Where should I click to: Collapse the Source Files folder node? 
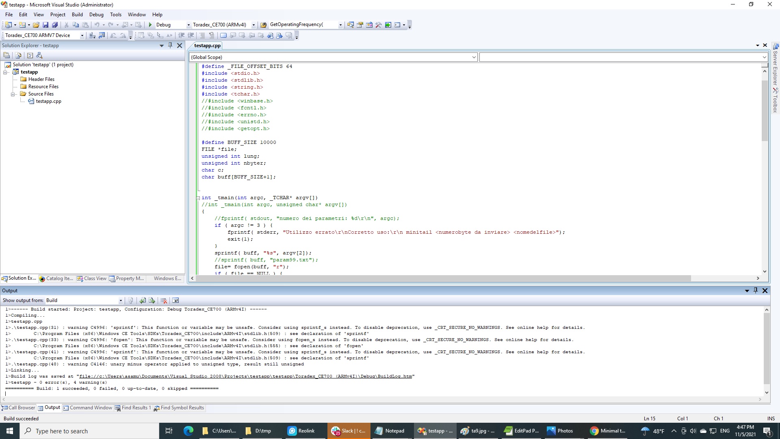(x=13, y=94)
